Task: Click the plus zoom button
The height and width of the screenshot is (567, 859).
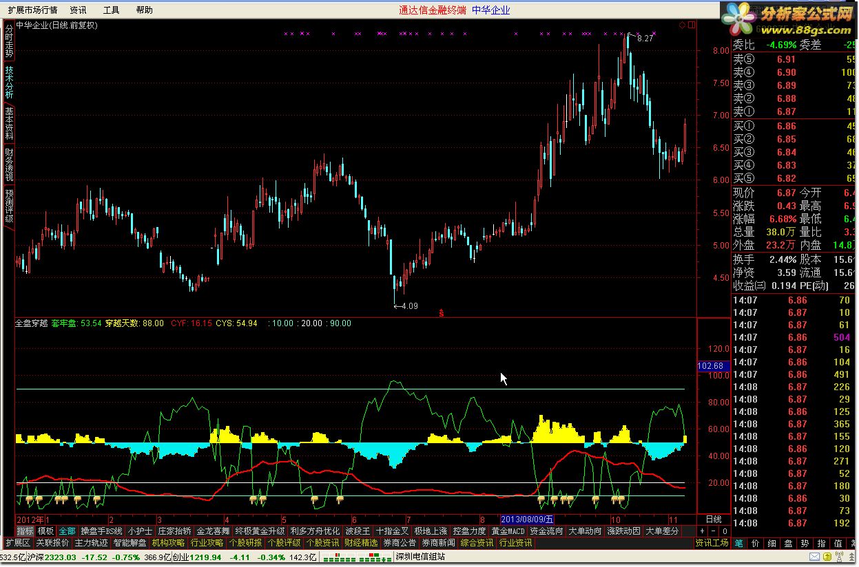Action: tap(702, 531)
